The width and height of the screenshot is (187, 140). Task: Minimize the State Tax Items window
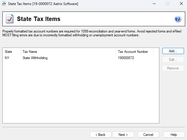tap(154, 4)
